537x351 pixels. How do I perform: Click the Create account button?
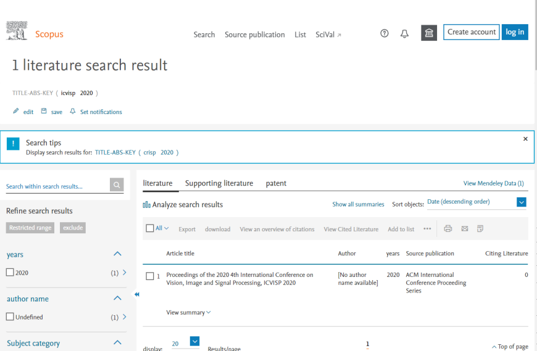[471, 32]
